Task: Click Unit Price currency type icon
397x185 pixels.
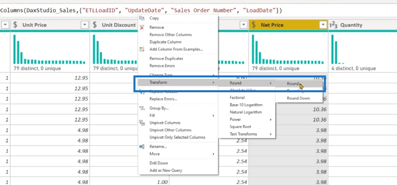Action: pyautogui.click(x=15, y=25)
